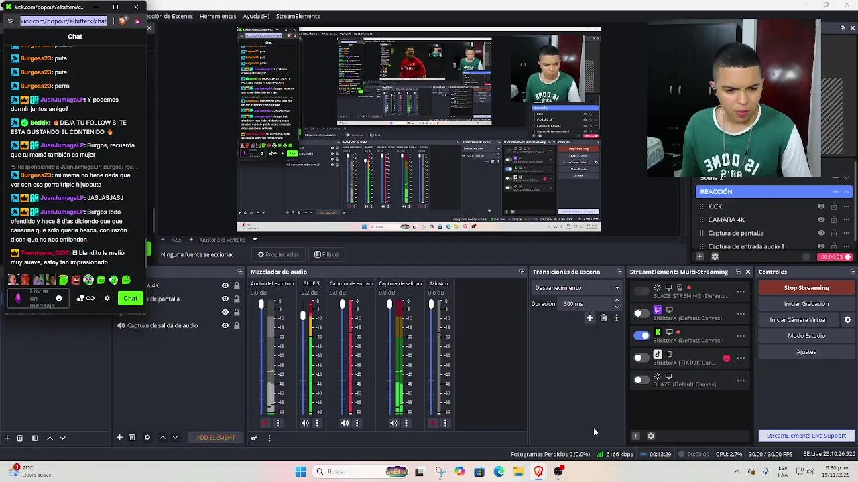Disable Kick ElBitterX streaming target
This screenshot has width=858, height=482.
(641, 335)
